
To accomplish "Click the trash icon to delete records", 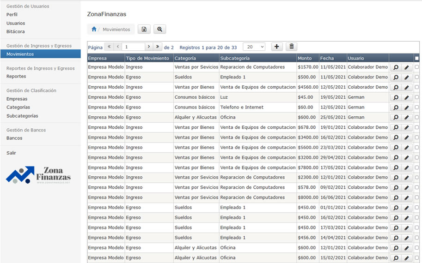I will pyautogui.click(x=291, y=47).
